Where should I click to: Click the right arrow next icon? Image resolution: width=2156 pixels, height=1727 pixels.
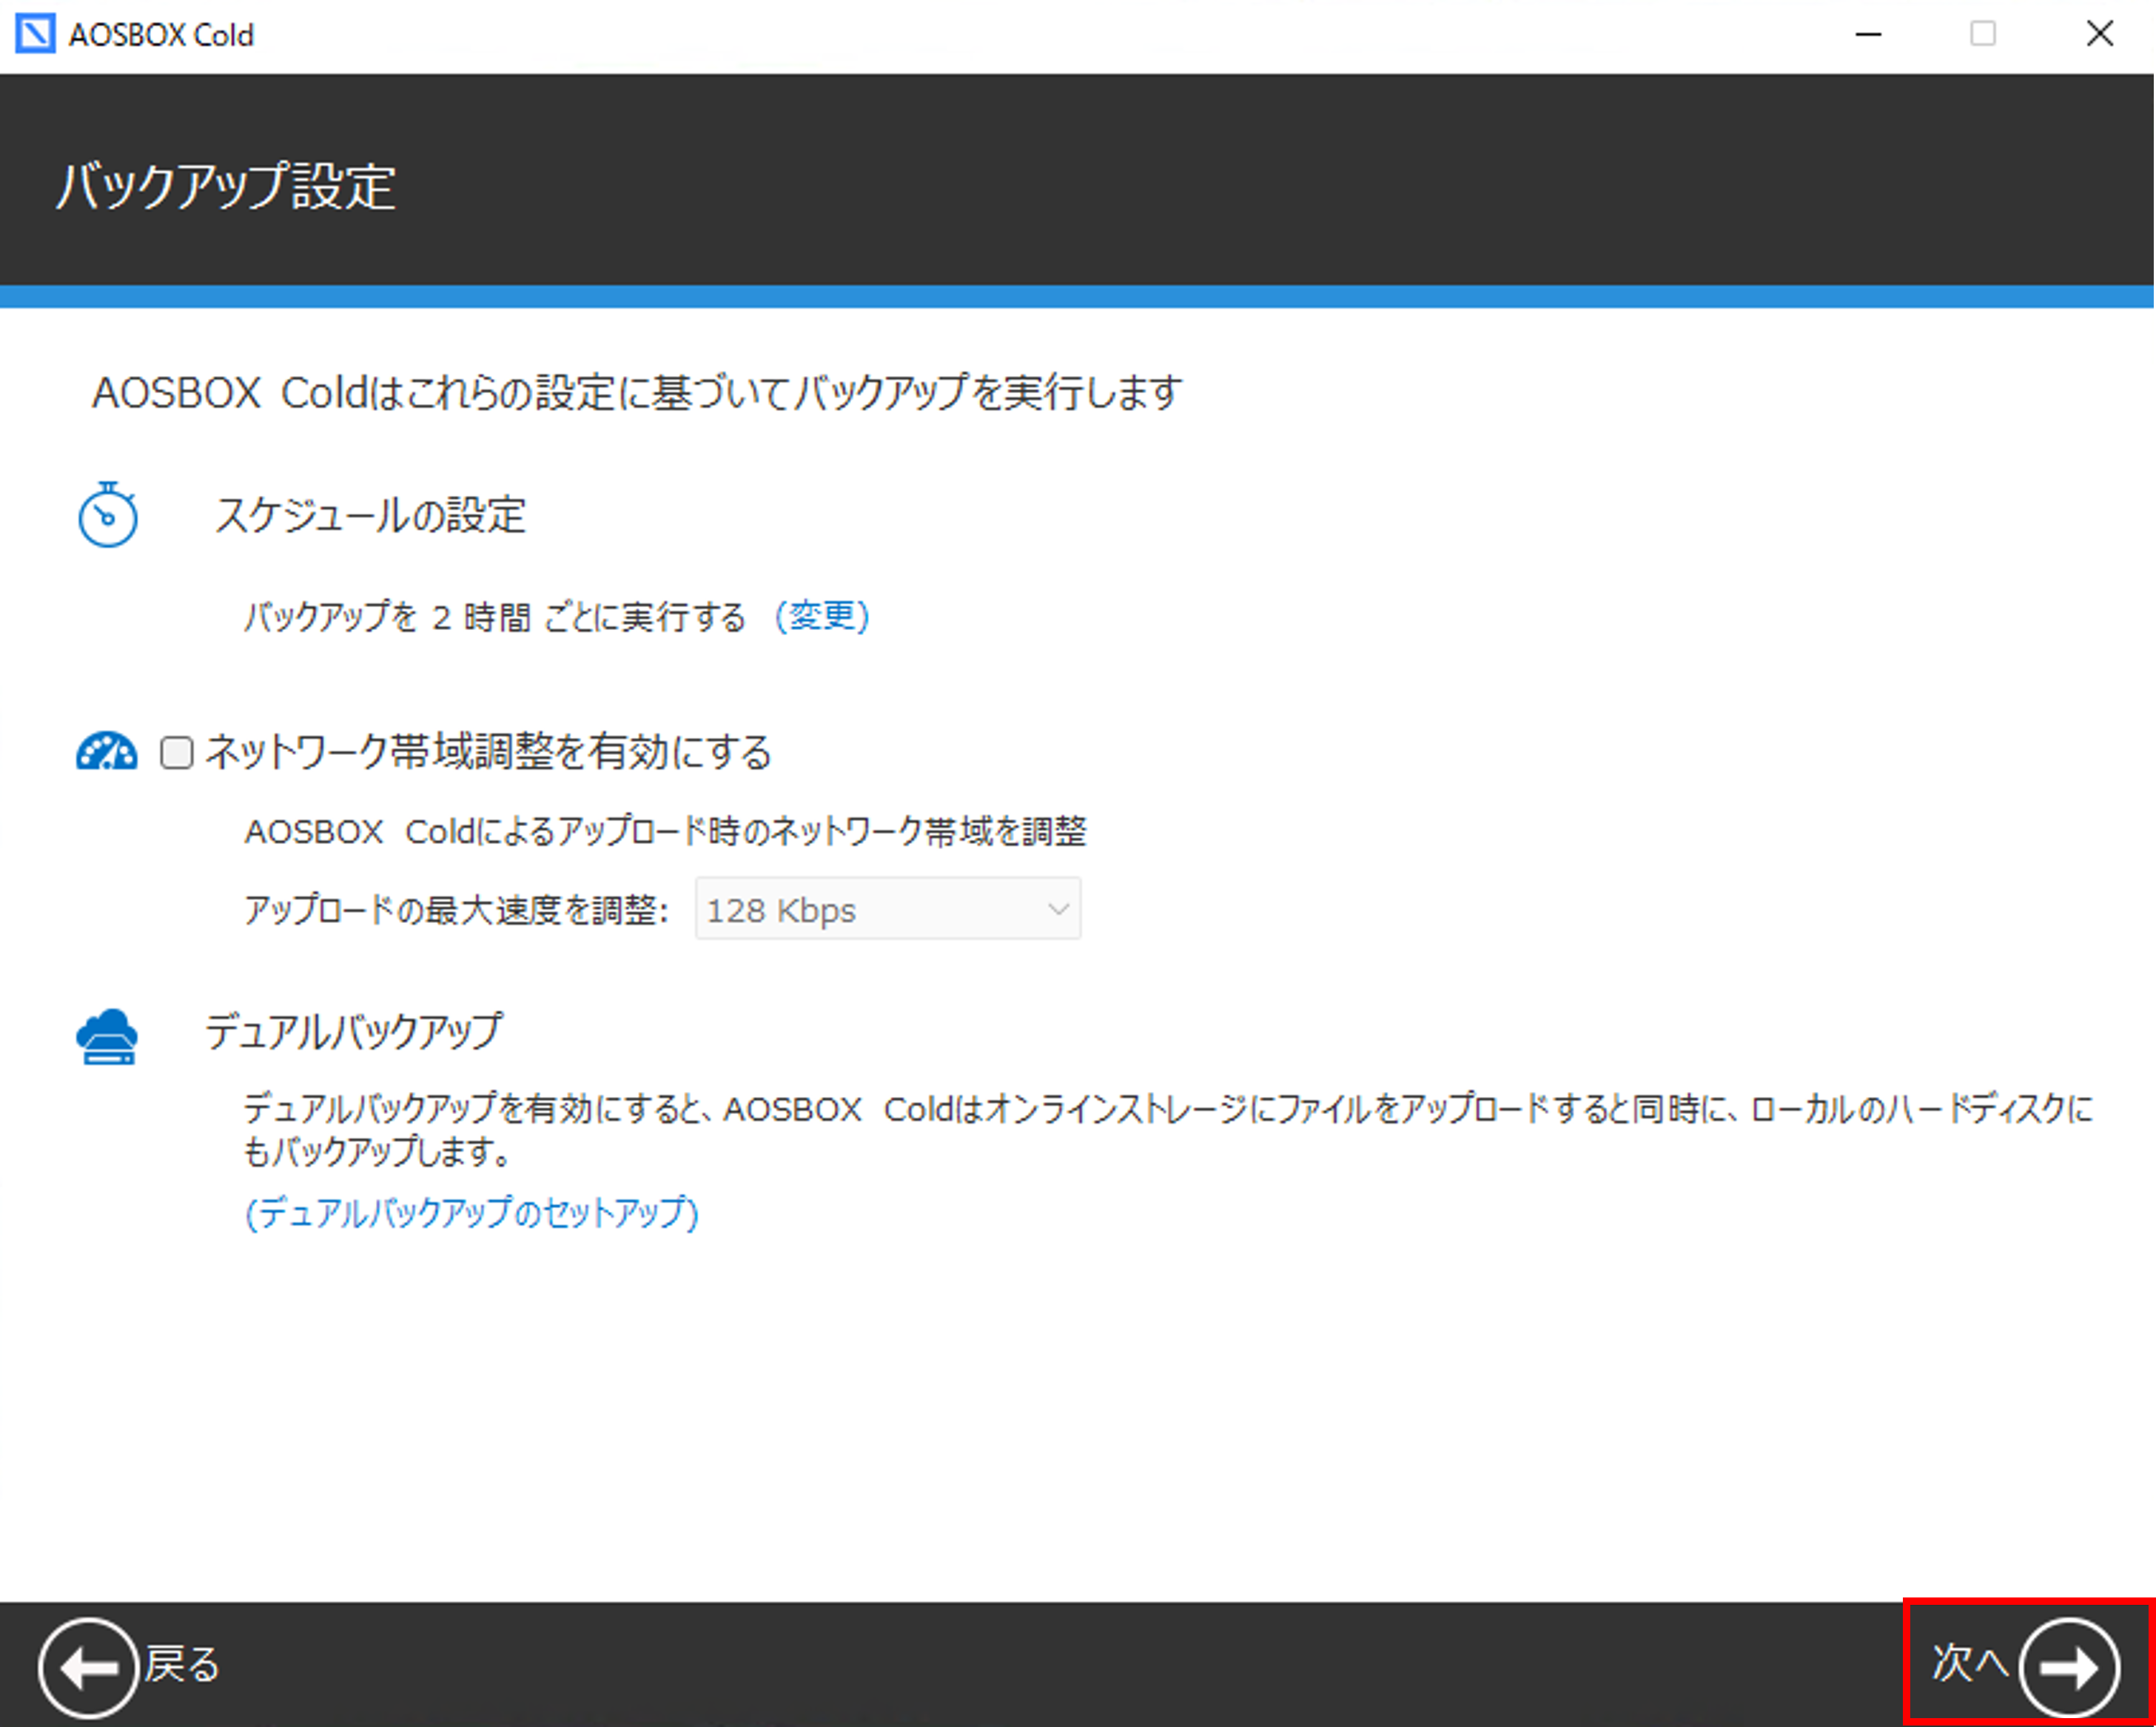[2068, 1667]
